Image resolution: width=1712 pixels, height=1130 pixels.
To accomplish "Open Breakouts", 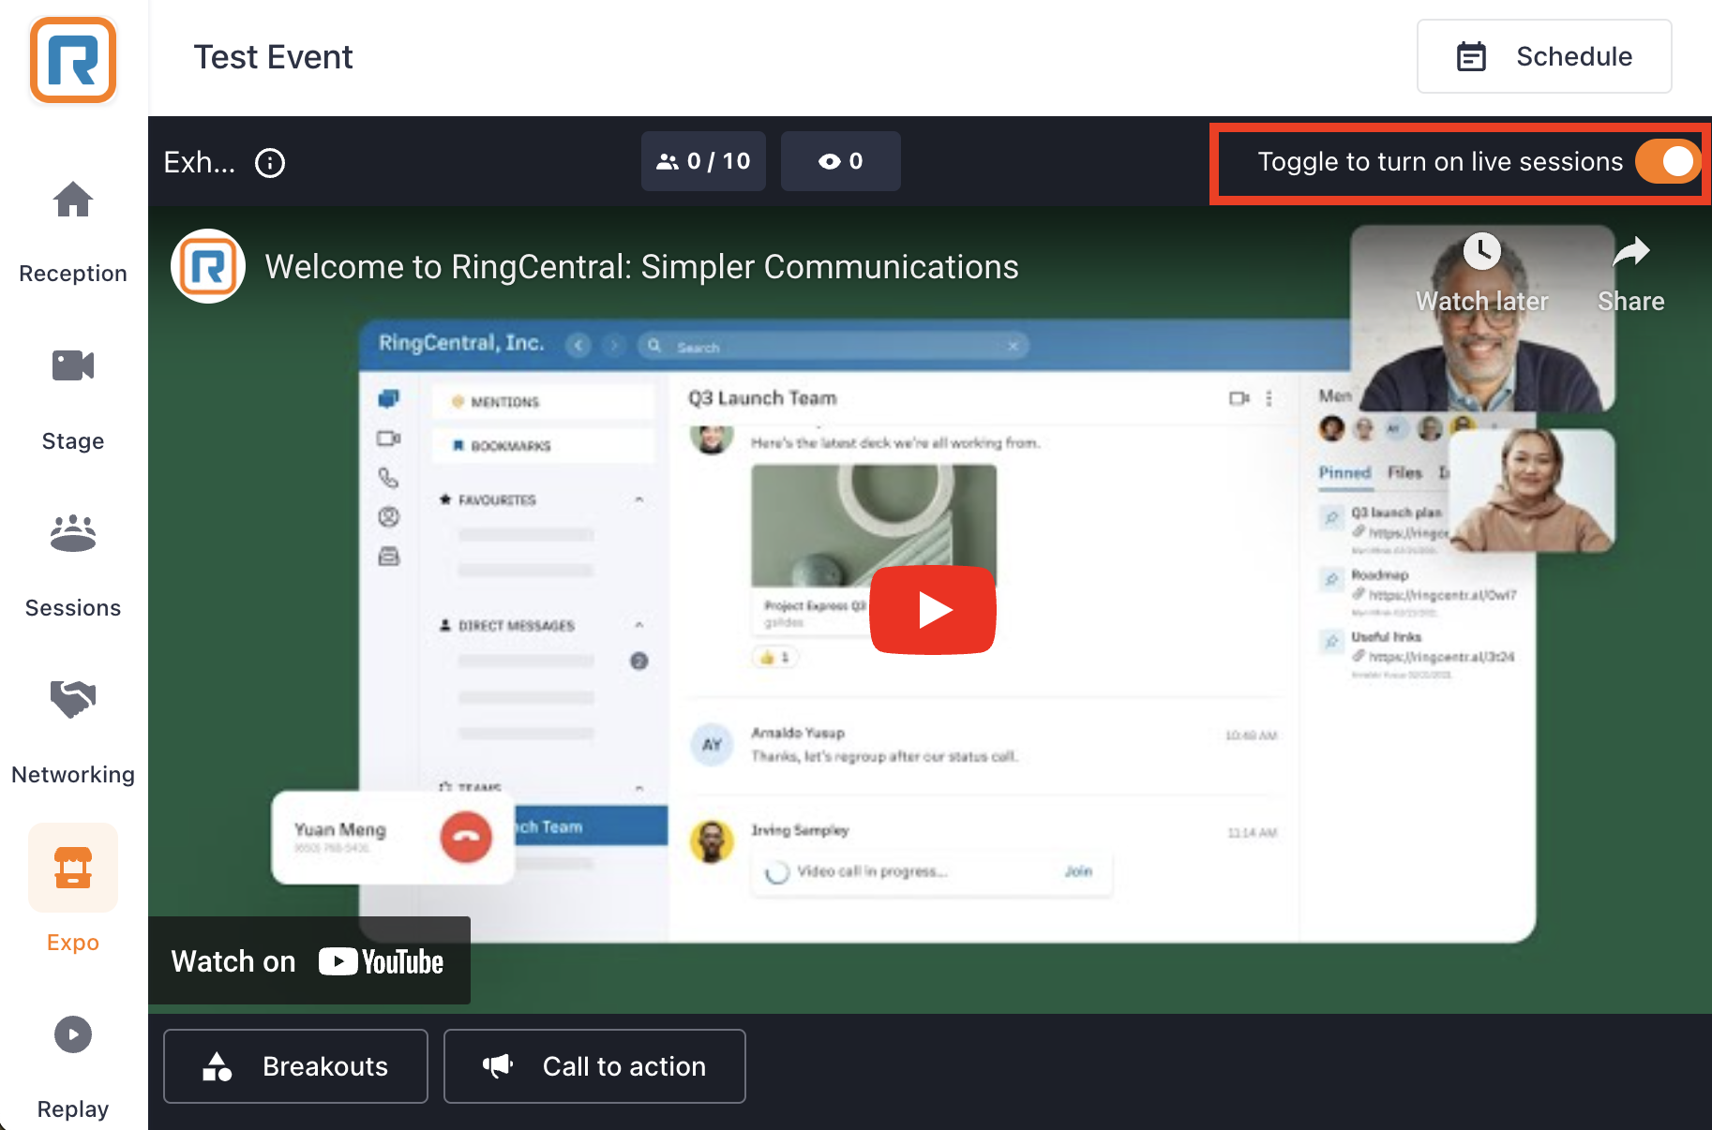I will [295, 1066].
